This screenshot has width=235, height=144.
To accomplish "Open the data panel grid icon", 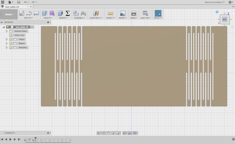I will point(3,2).
